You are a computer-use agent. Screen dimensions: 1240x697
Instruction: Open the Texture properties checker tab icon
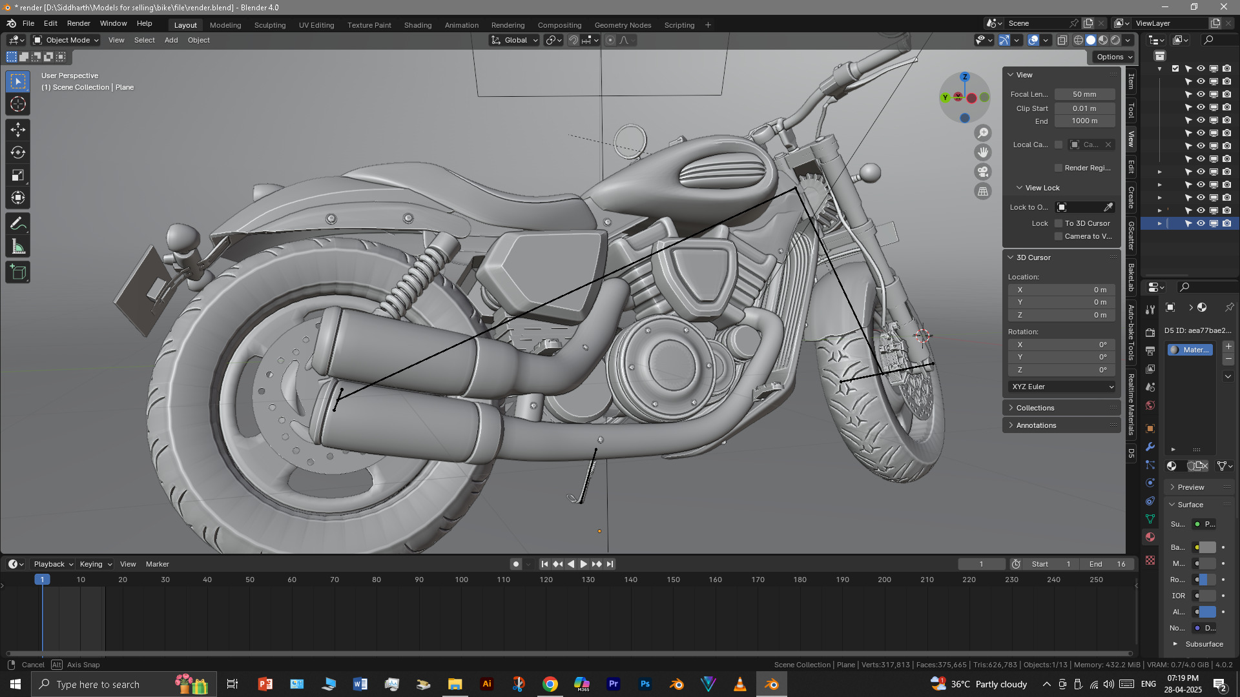(x=1150, y=560)
